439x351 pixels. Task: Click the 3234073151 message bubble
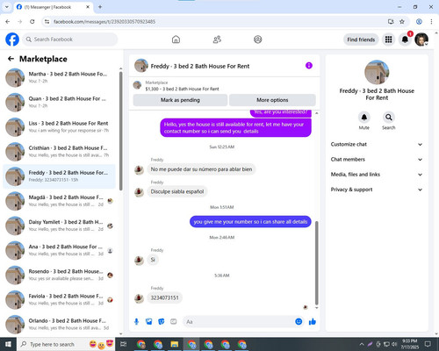(x=164, y=297)
